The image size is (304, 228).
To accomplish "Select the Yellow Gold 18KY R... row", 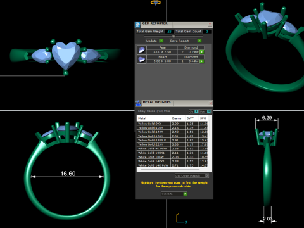I will click(x=172, y=140).
